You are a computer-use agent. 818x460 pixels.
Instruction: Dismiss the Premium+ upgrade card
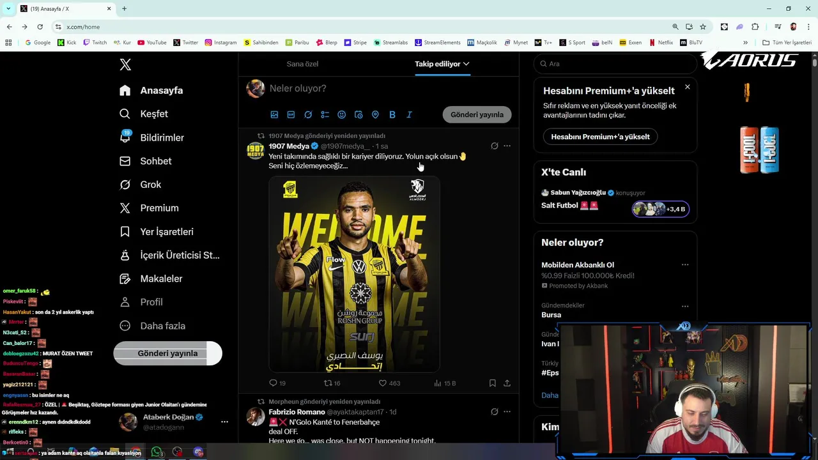687,87
